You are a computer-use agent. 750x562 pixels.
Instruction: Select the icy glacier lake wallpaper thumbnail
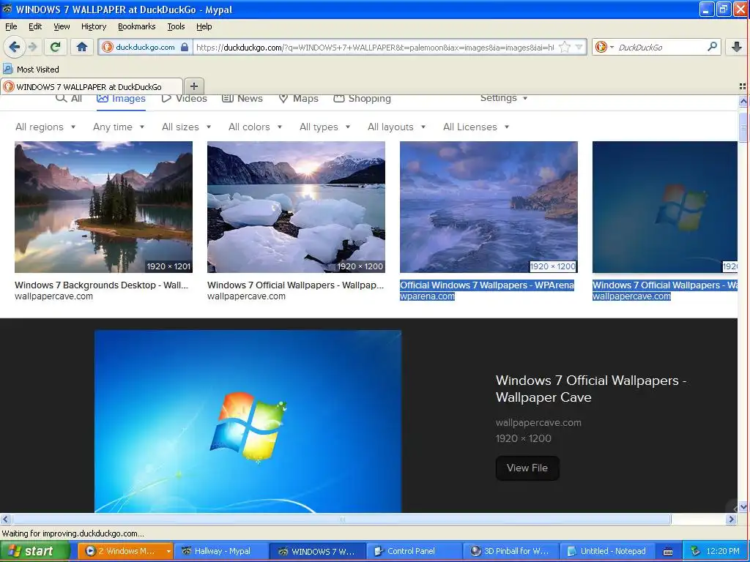296,207
